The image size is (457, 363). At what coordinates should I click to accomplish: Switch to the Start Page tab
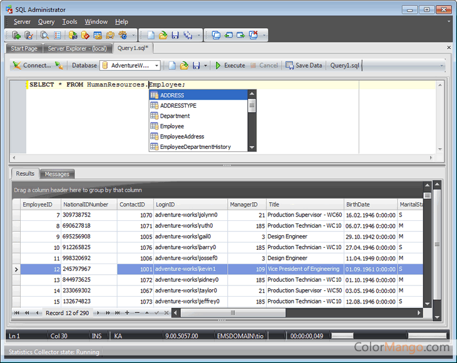point(24,48)
